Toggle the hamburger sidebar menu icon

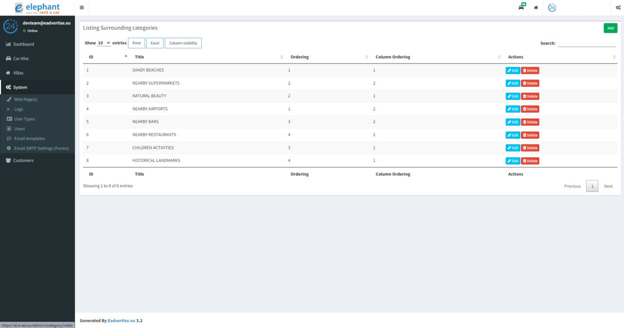pyautogui.click(x=81, y=8)
